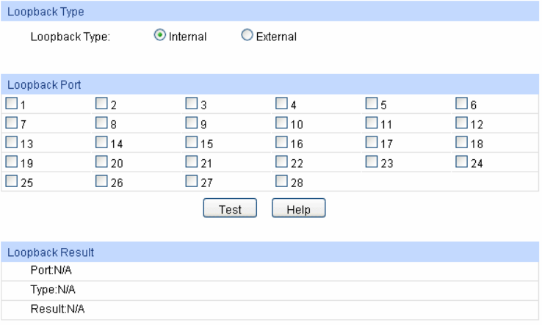Open the Help button
Viewport: 542px width, 325px height.
click(298, 209)
